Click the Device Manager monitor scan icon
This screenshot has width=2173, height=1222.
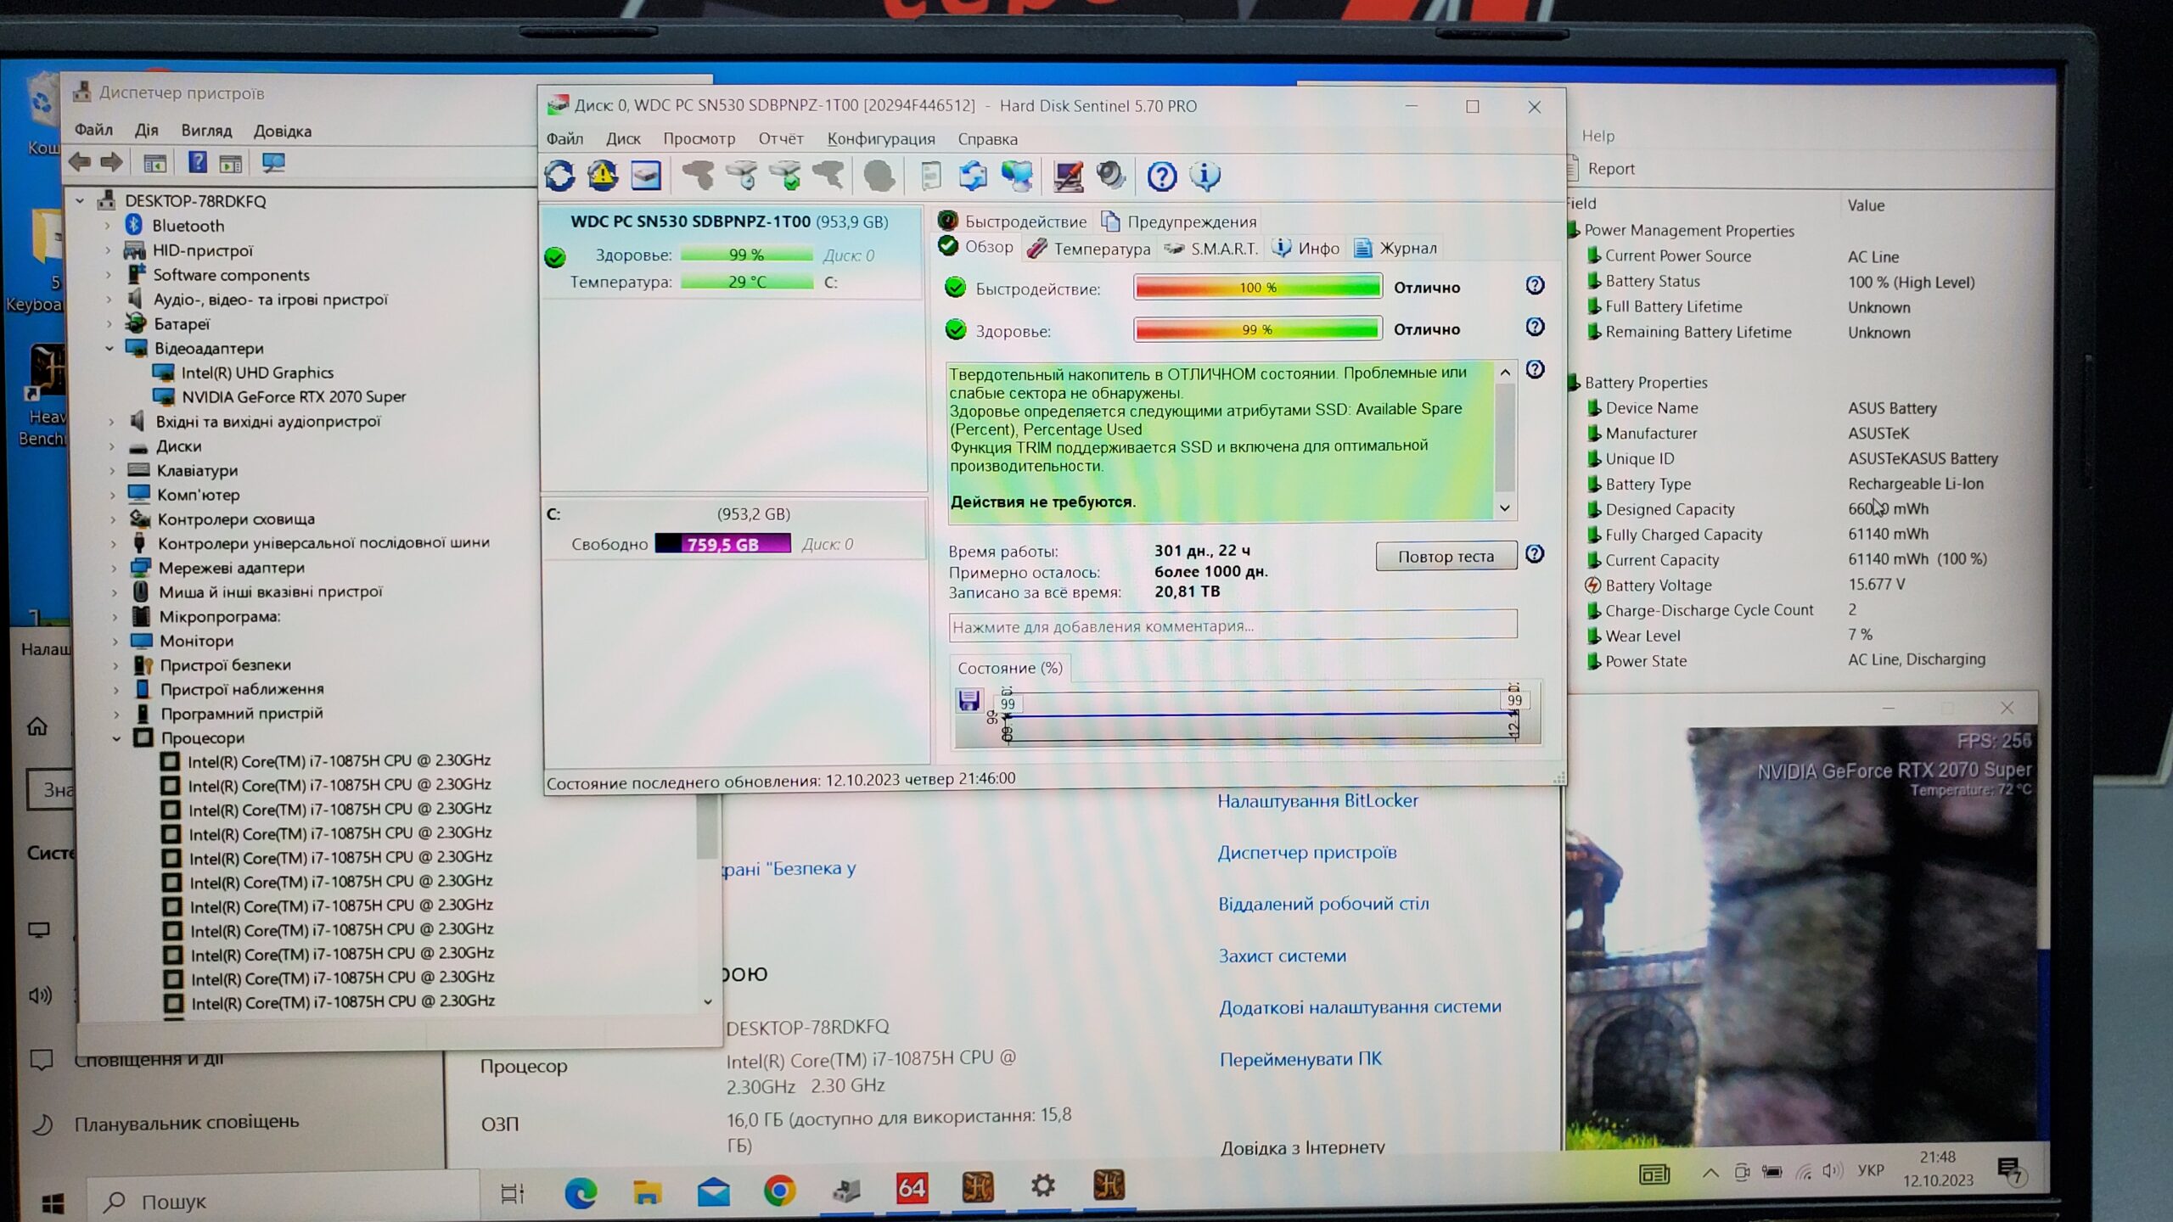coord(273,162)
